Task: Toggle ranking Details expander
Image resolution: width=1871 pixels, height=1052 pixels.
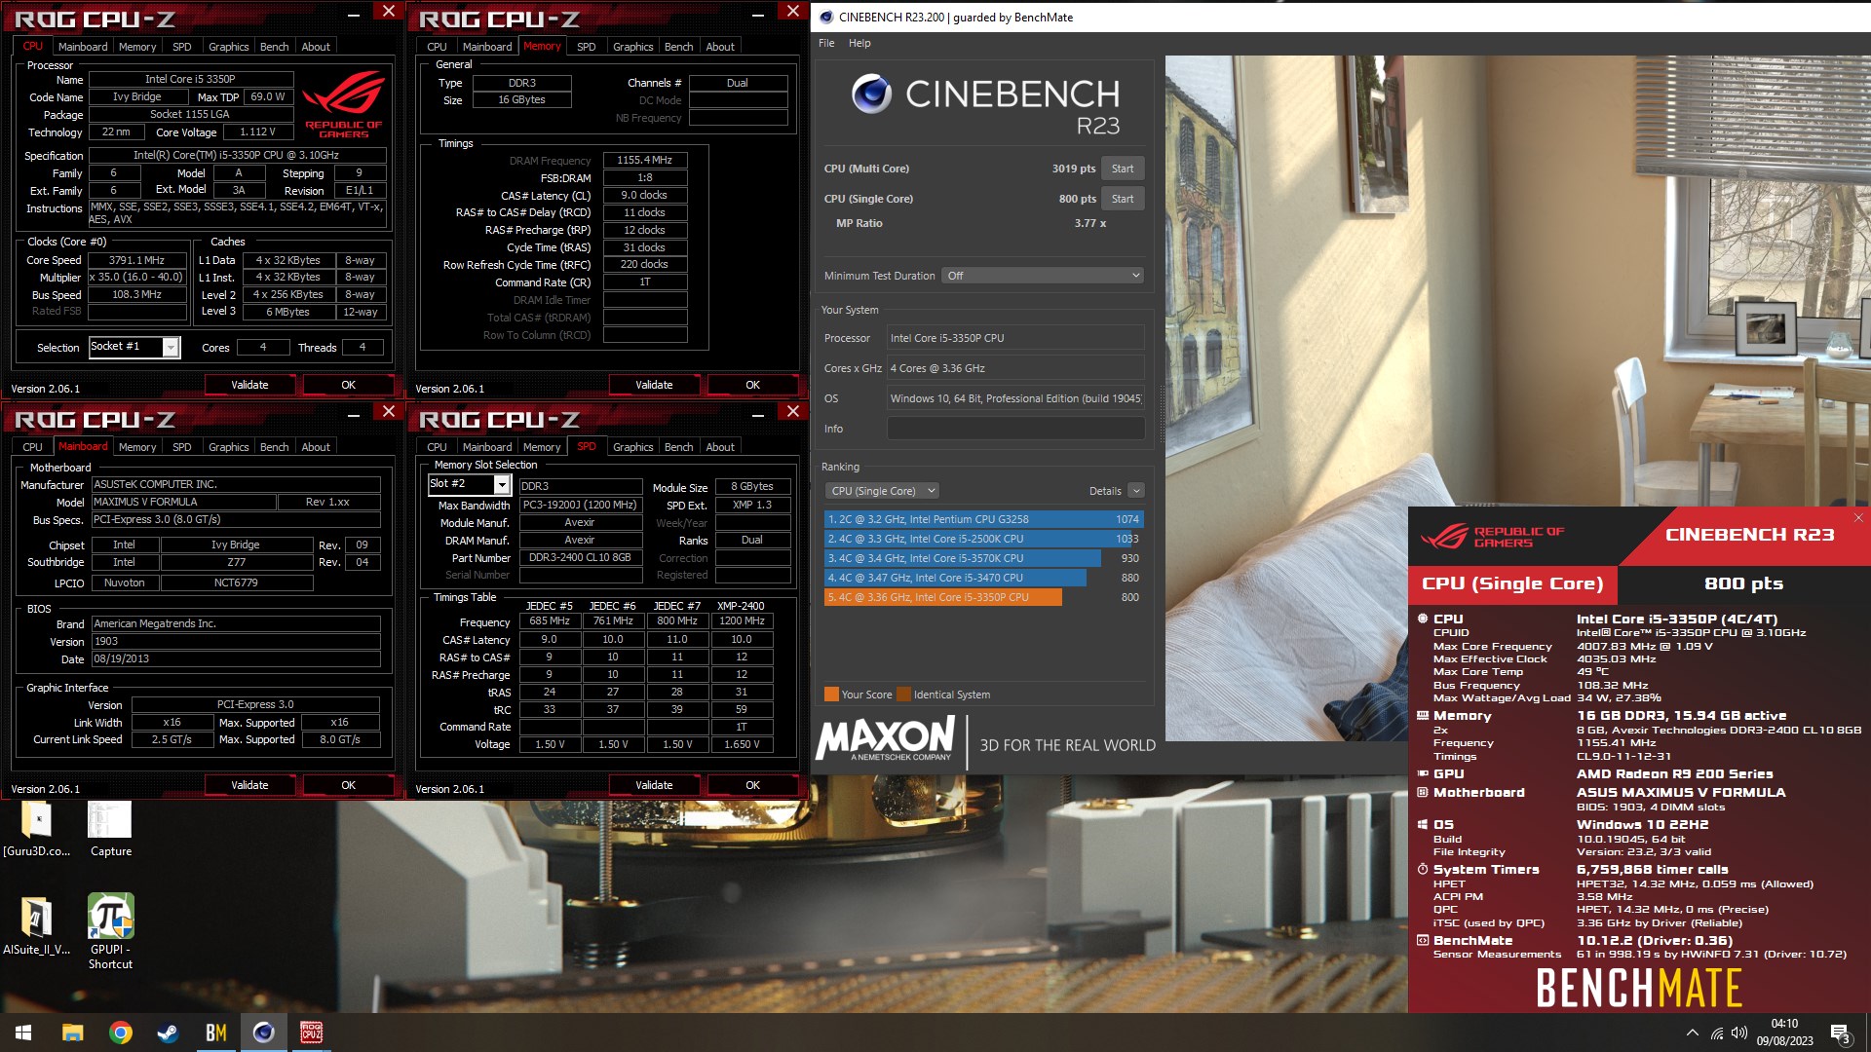Action: (x=1136, y=491)
